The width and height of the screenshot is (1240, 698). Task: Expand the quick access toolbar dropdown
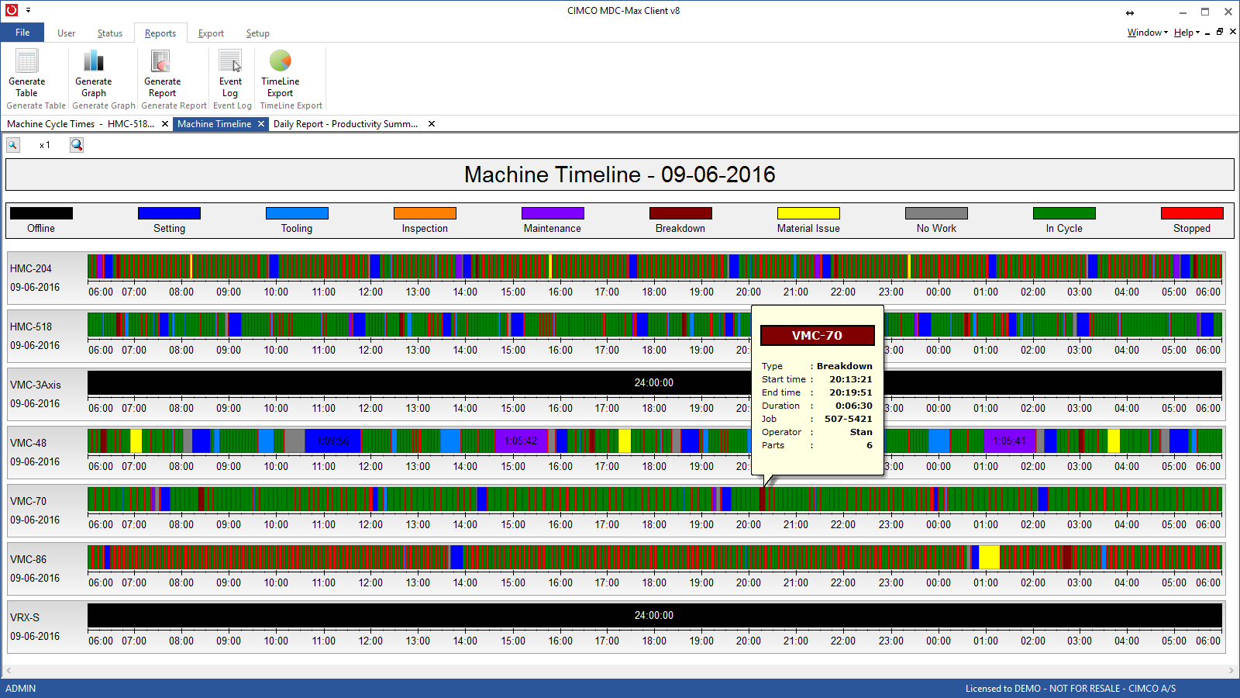click(29, 10)
